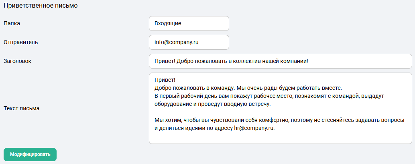The width and height of the screenshot is (415, 164).
Task: Click the "Папка" field label
Action: point(12,23)
